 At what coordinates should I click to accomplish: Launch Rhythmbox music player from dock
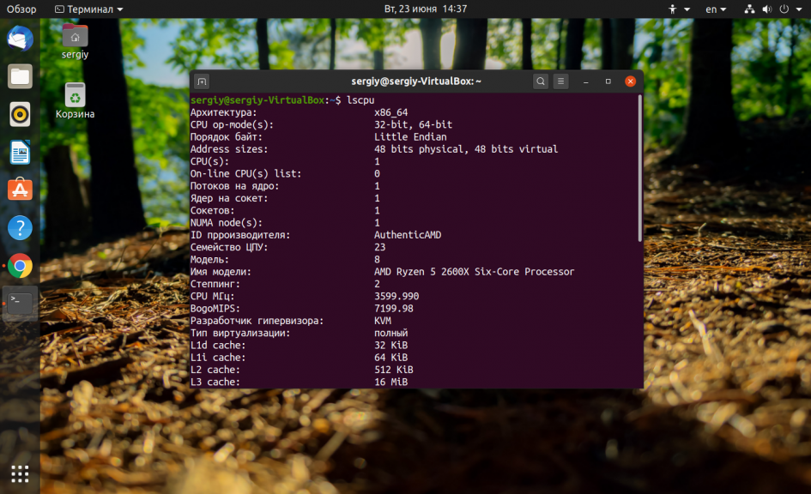(21, 114)
